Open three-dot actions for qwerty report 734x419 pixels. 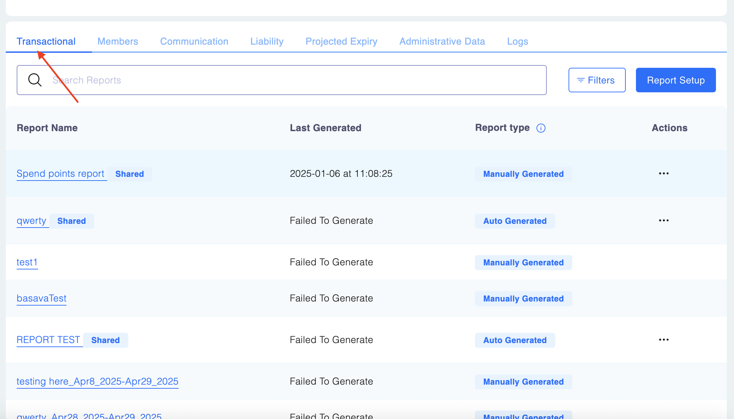pyautogui.click(x=664, y=221)
